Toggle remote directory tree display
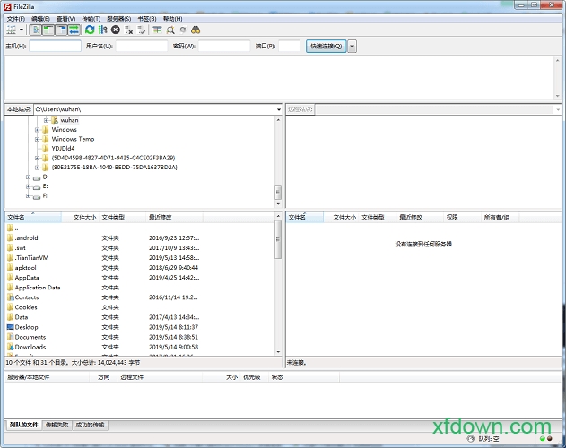 point(61,30)
